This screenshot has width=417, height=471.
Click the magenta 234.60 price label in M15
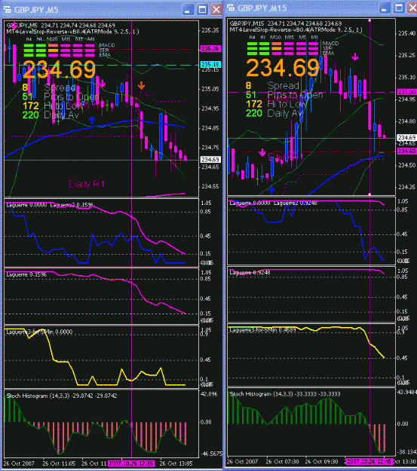click(x=406, y=151)
